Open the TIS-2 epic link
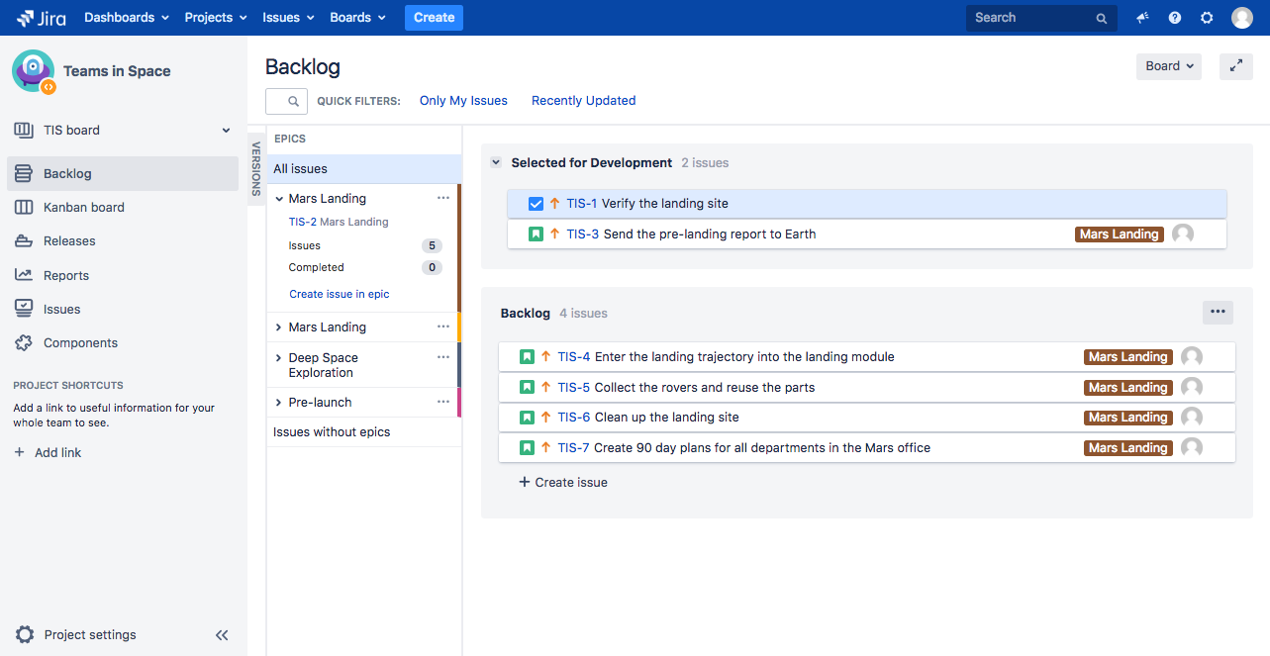Screen dimensions: 1270x656 [x=302, y=222]
